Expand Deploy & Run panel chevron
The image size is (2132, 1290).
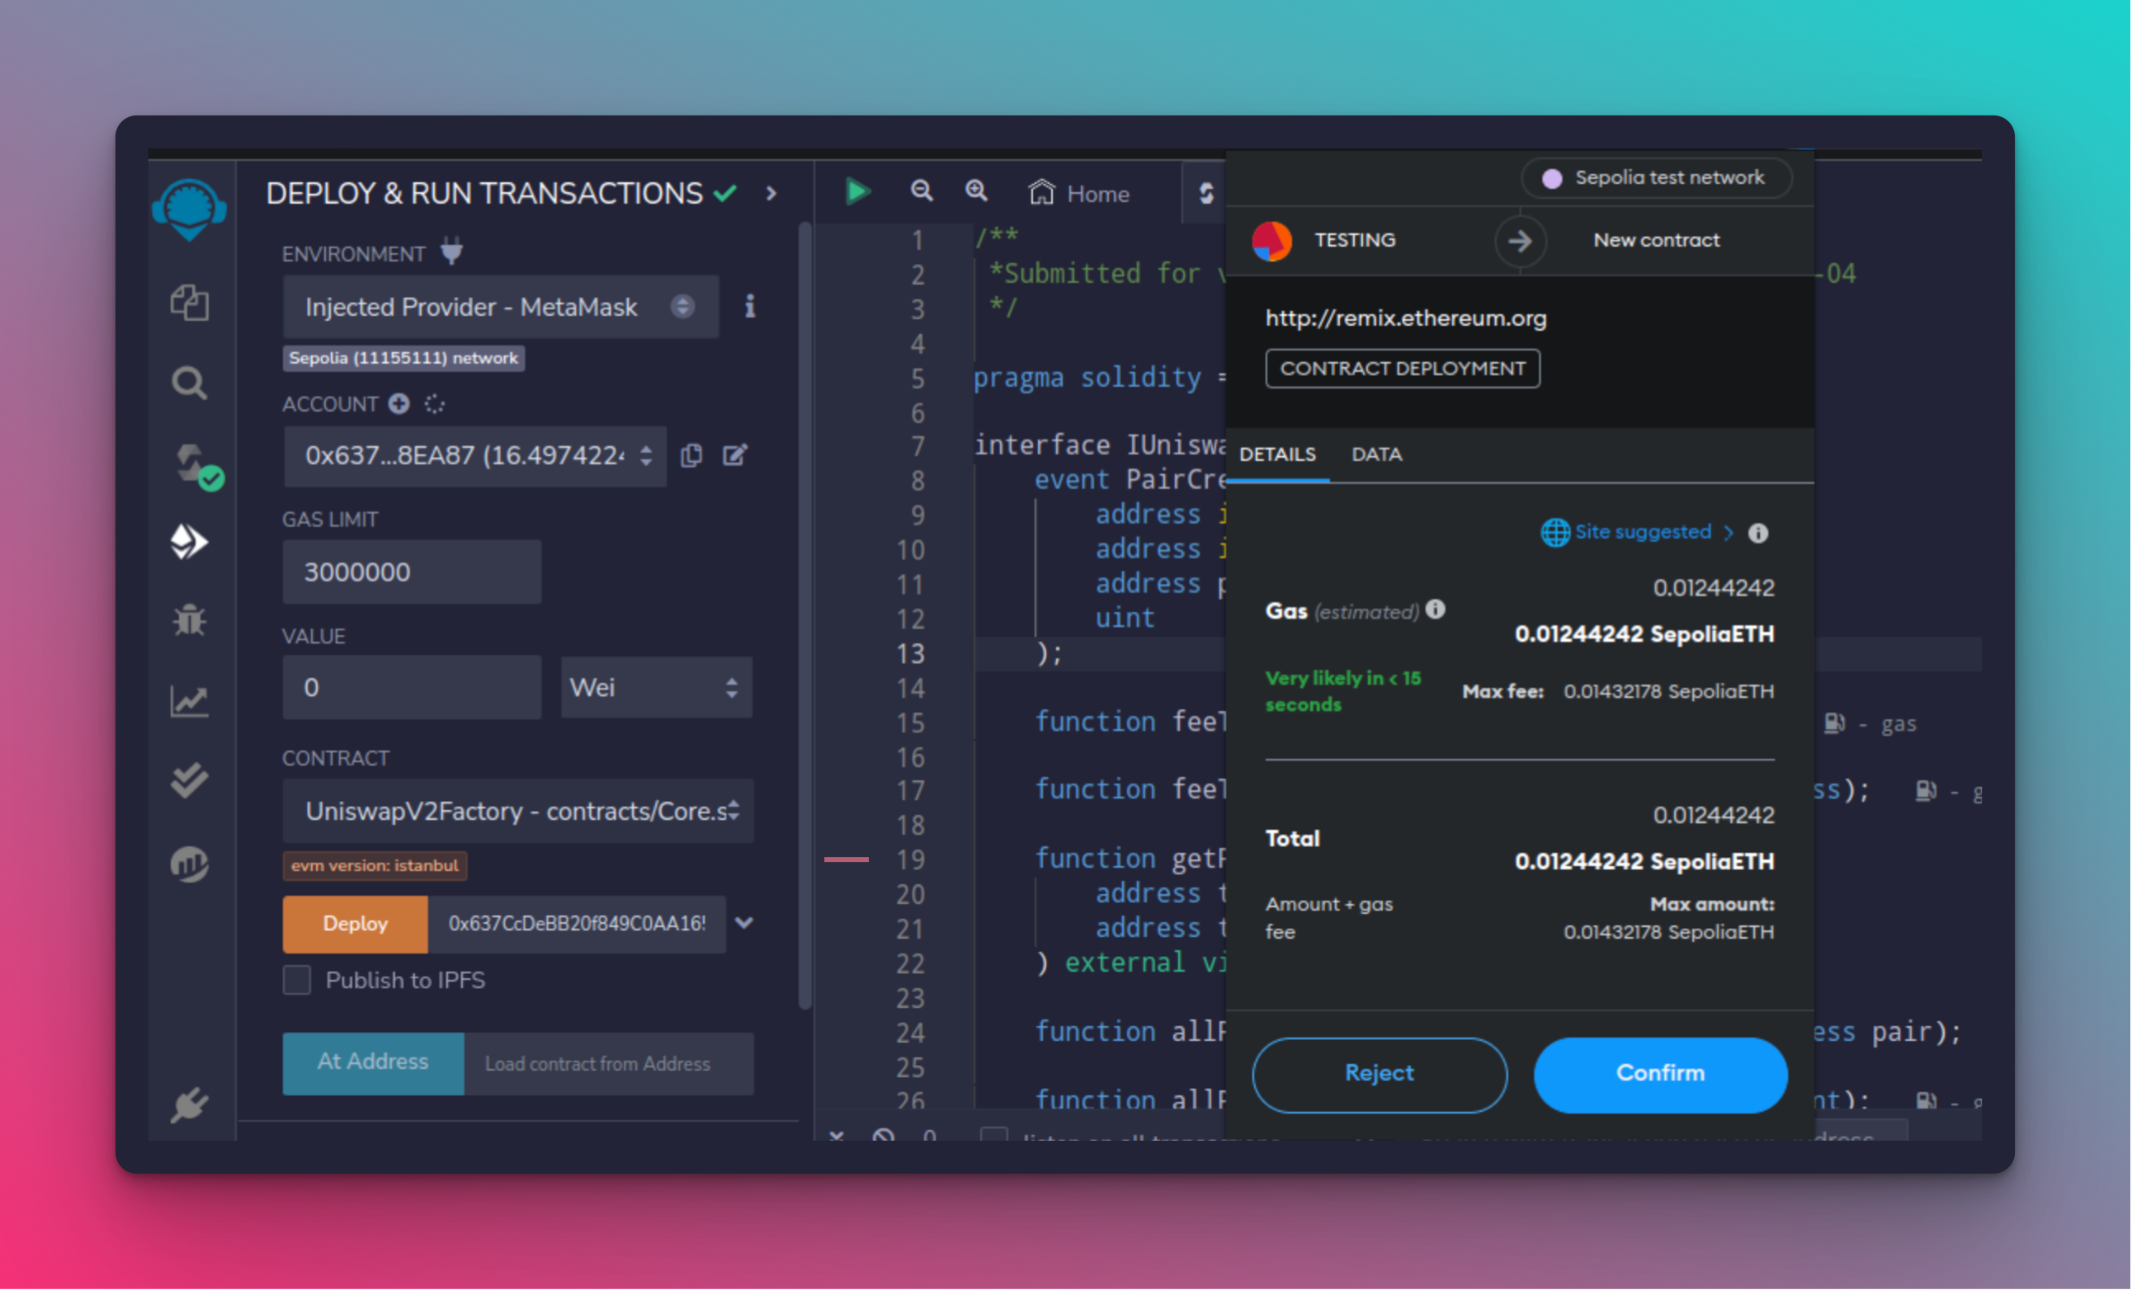771,194
